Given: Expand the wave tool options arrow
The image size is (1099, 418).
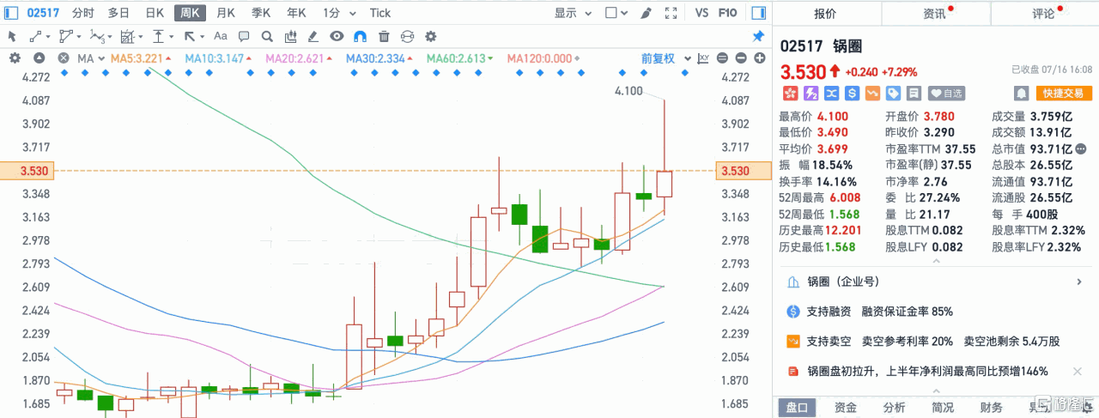Looking at the screenshot, I should (110, 37).
